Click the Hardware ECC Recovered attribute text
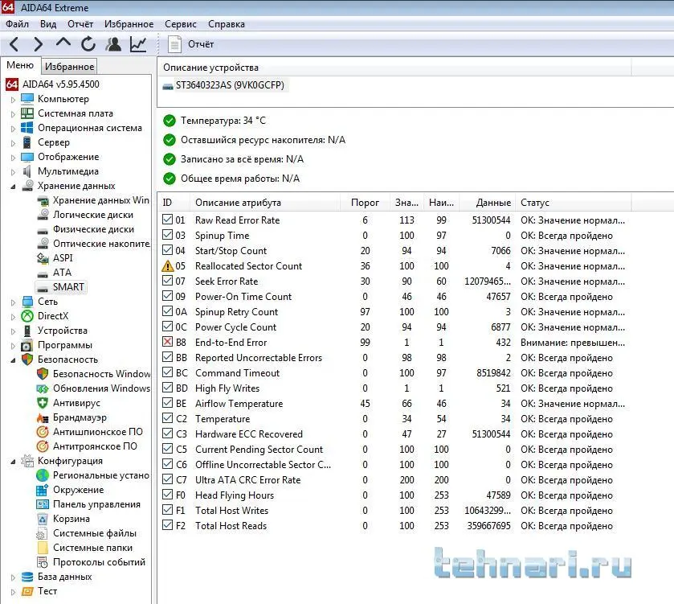The image size is (674, 604). click(x=249, y=434)
